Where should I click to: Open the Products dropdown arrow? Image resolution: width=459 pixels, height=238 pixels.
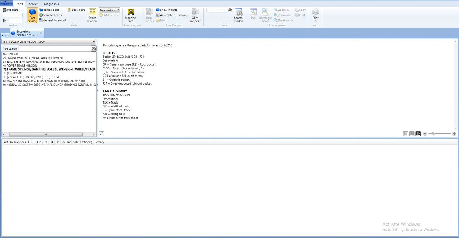pos(21,10)
